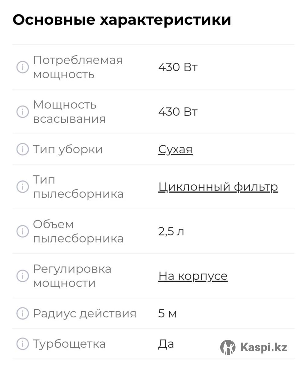The image size is (298, 367).
Task: Tap the Турбощетка Да value
Action: (166, 344)
